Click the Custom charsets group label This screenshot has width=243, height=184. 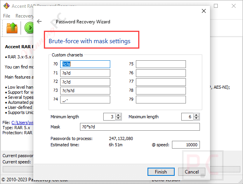click(x=67, y=55)
